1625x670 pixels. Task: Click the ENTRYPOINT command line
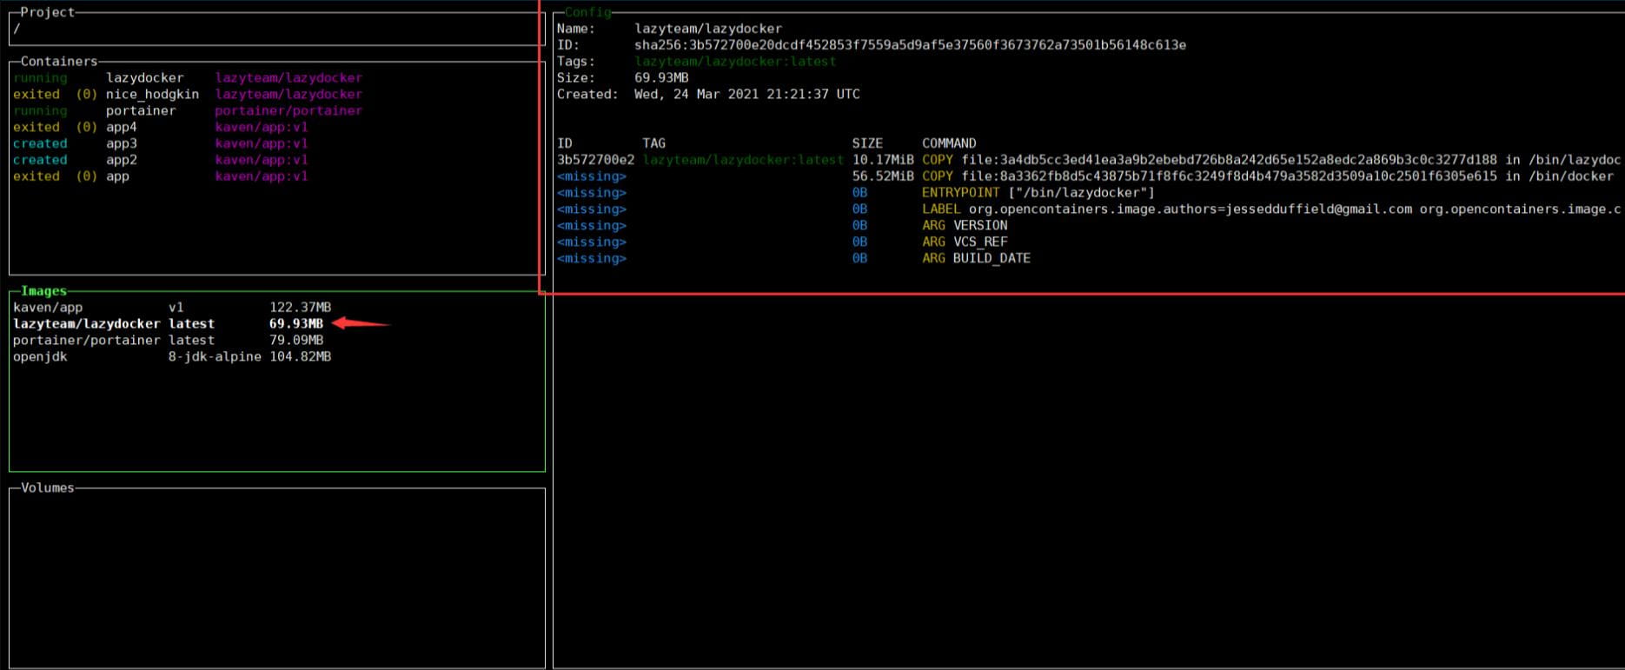coord(1038,193)
